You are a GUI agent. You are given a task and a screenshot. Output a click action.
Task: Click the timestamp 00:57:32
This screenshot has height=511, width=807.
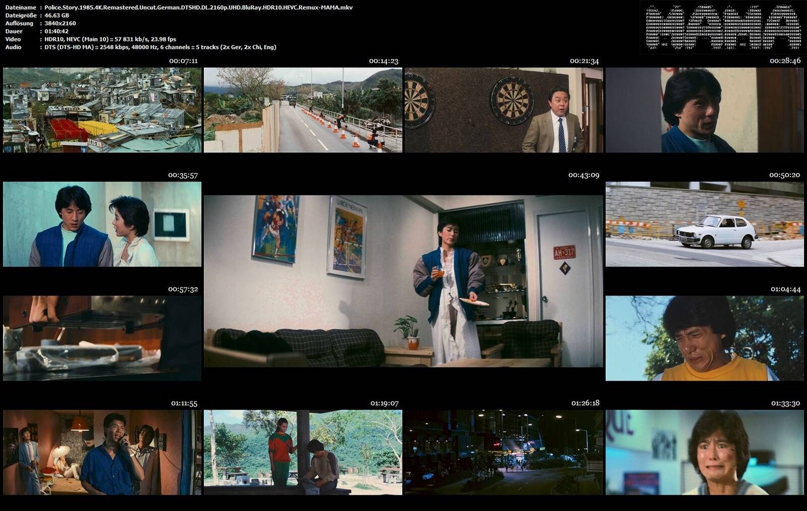pos(183,289)
